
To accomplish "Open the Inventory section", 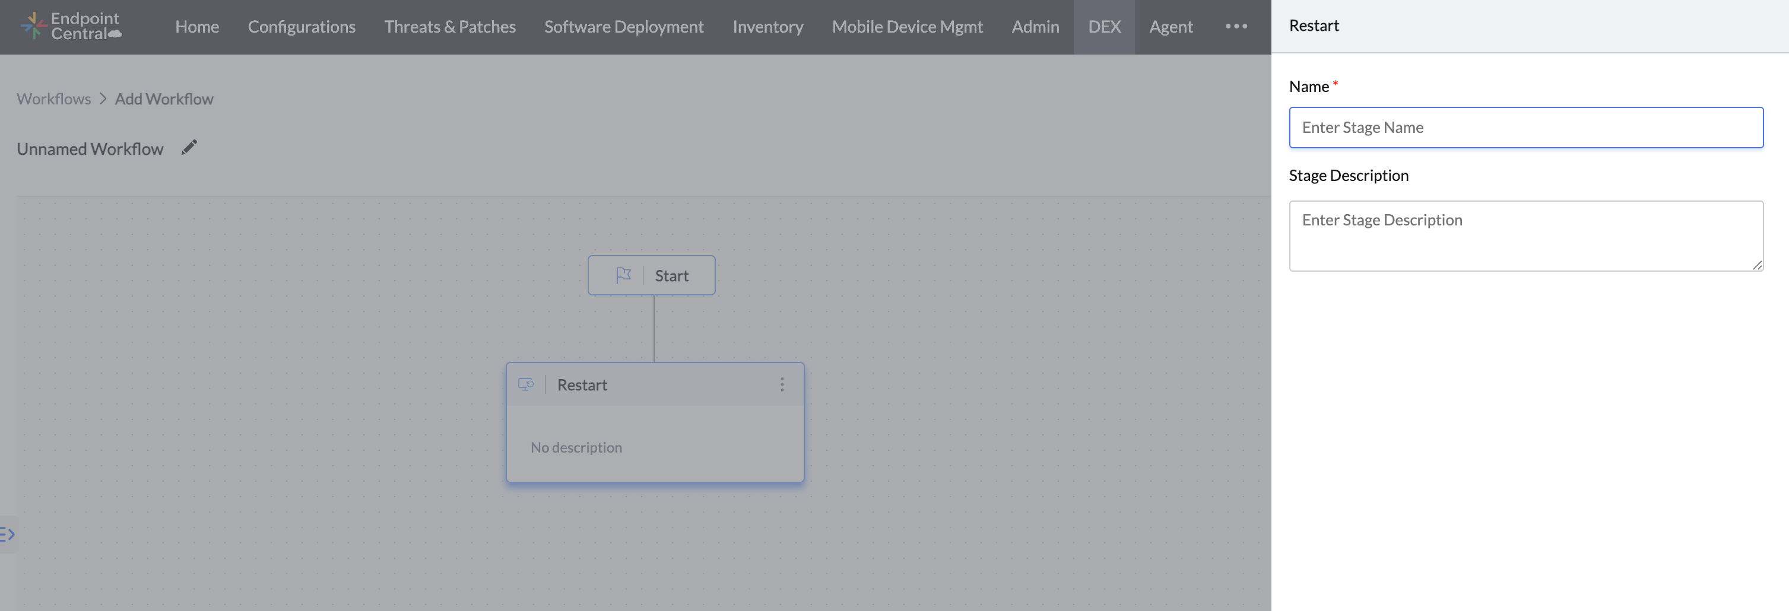I will (x=767, y=26).
